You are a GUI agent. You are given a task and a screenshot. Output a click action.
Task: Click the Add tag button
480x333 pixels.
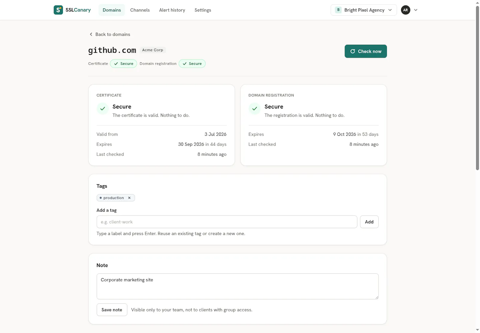[369, 222]
